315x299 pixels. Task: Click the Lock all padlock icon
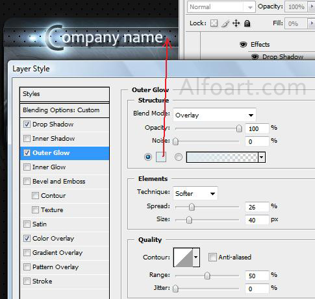pyautogui.click(x=247, y=23)
